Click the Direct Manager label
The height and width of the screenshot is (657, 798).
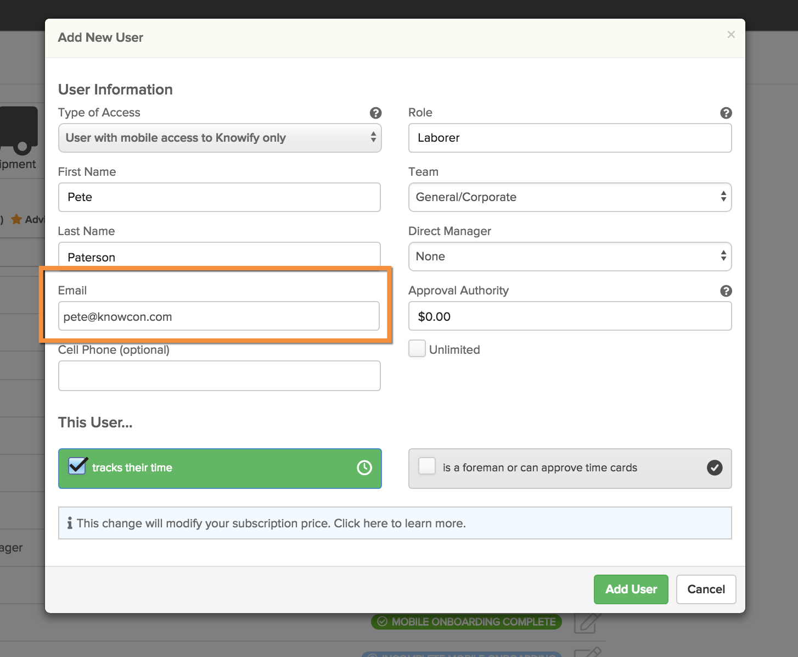click(449, 231)
